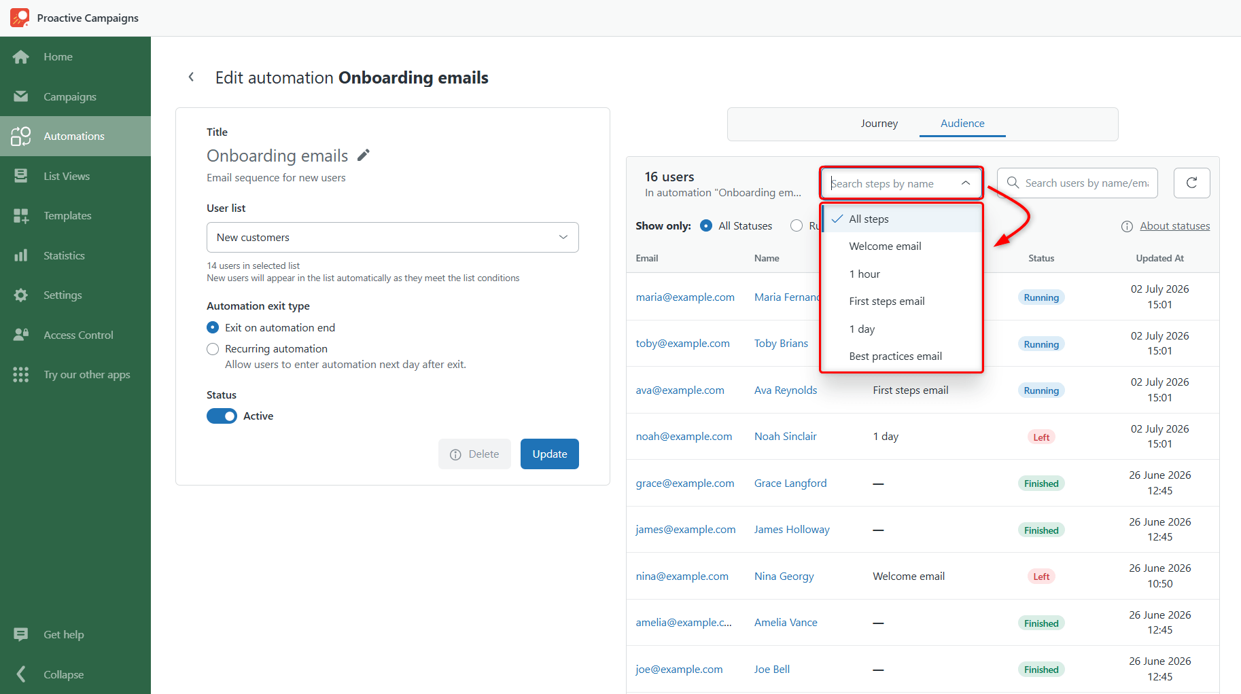This screenshot has width=1241, height=694.
Task: Select the Automations sidebar icon
Action: click(x=21, y=136)
